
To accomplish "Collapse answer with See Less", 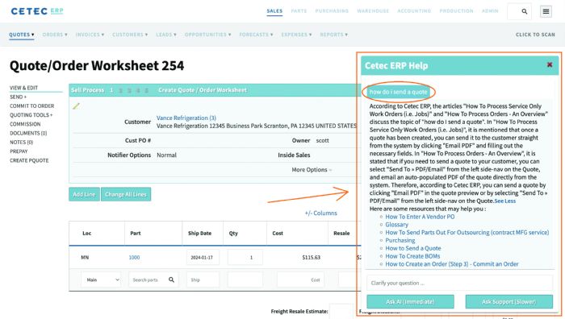I will point(504,201).
